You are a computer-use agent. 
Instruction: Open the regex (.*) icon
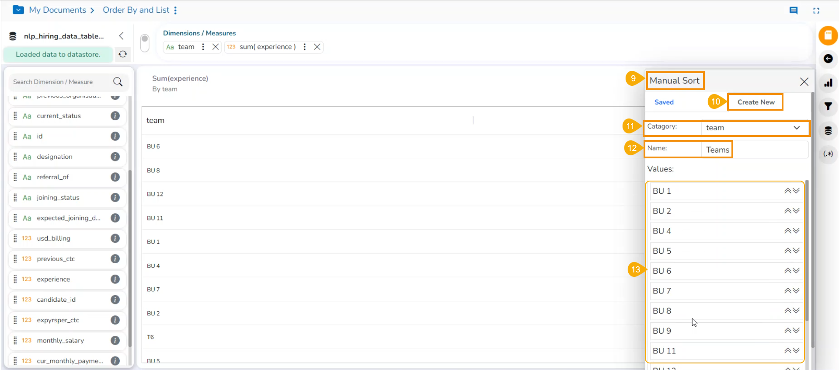(828, 154)
